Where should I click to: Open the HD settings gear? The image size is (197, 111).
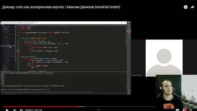(x=184, y=110)
